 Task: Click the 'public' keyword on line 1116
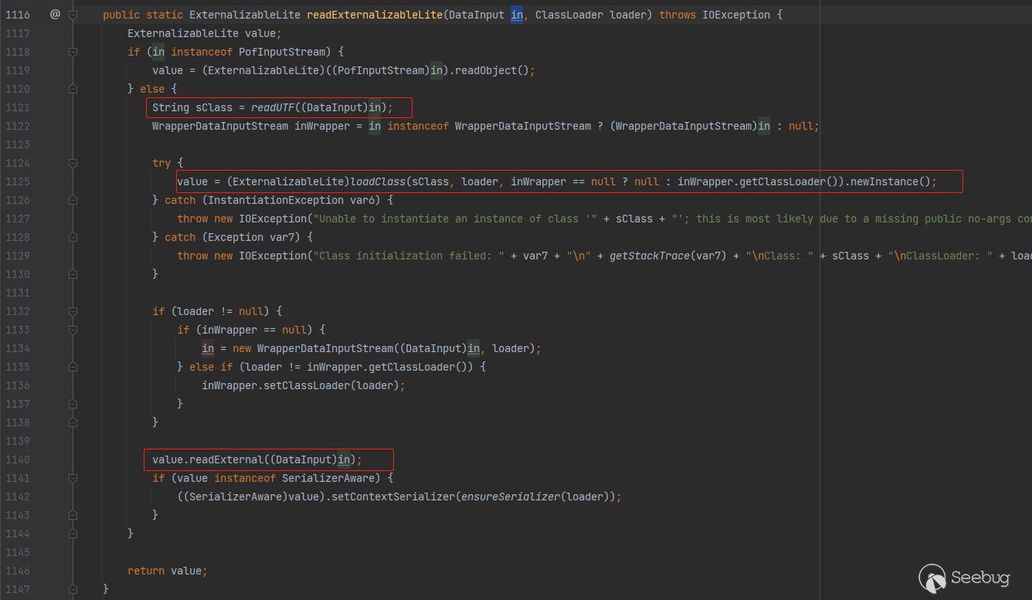click(121, 15)
